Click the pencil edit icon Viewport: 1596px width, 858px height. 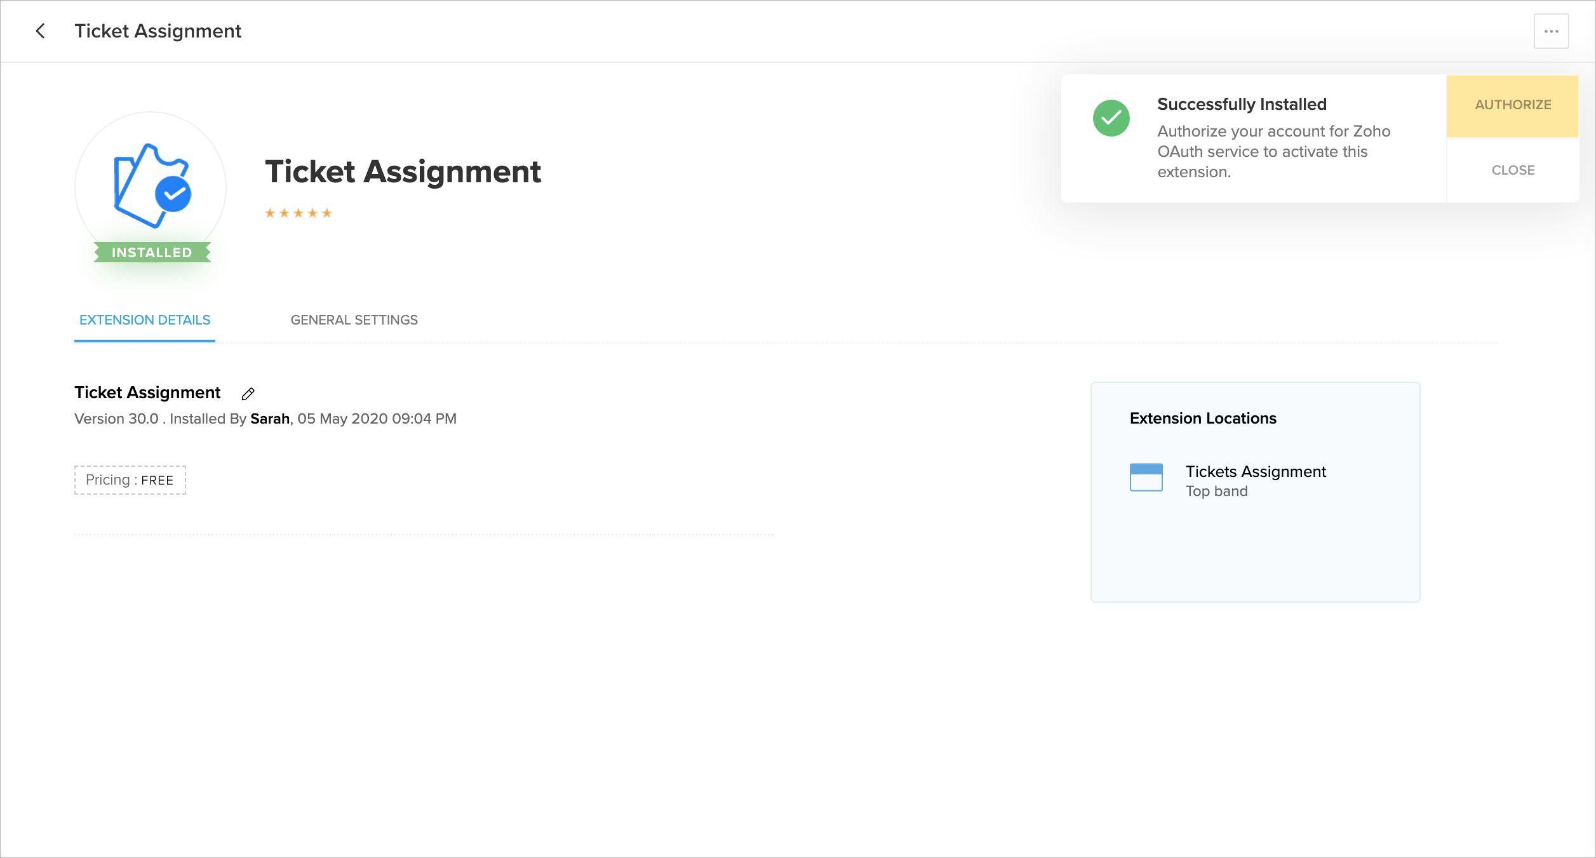(x=248, y=394)
